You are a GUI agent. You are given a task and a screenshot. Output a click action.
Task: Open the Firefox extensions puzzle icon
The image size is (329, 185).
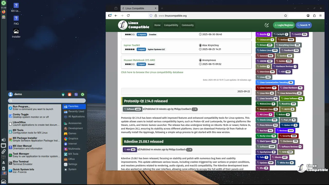[314, 16]
